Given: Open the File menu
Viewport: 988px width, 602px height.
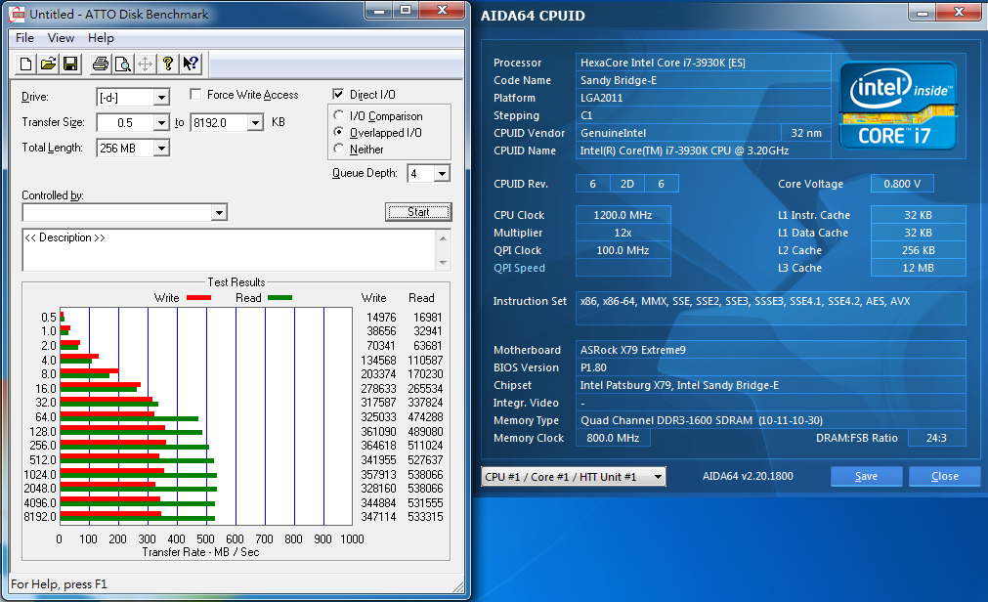Looking at the screenshot, I should click(x=24, y=38).
